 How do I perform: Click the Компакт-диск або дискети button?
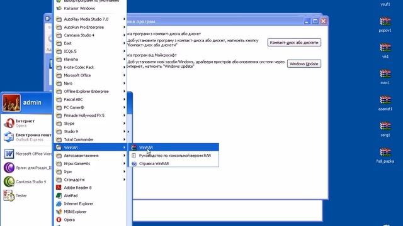(294, 43)
